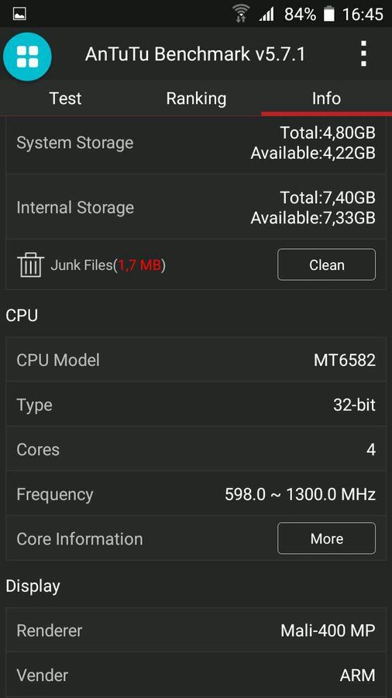This screenshot has height=698, width=392.
Task: Tap the Frequency row
Action: point(196,494)
